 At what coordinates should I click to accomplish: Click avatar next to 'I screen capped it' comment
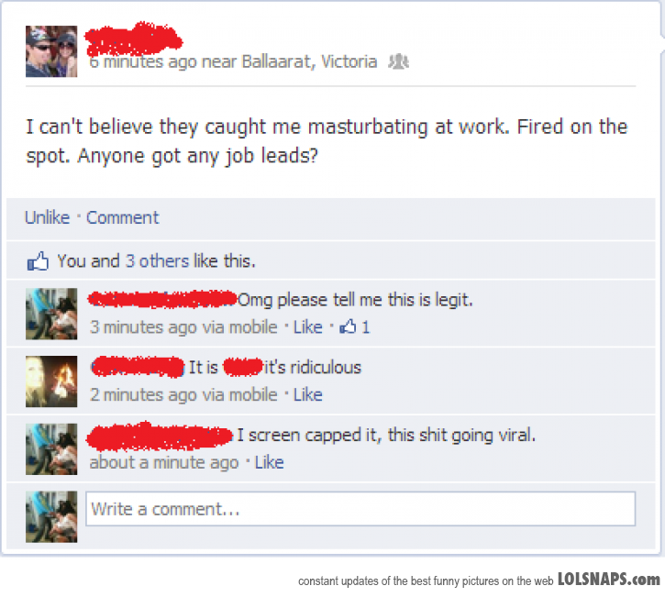51,449
